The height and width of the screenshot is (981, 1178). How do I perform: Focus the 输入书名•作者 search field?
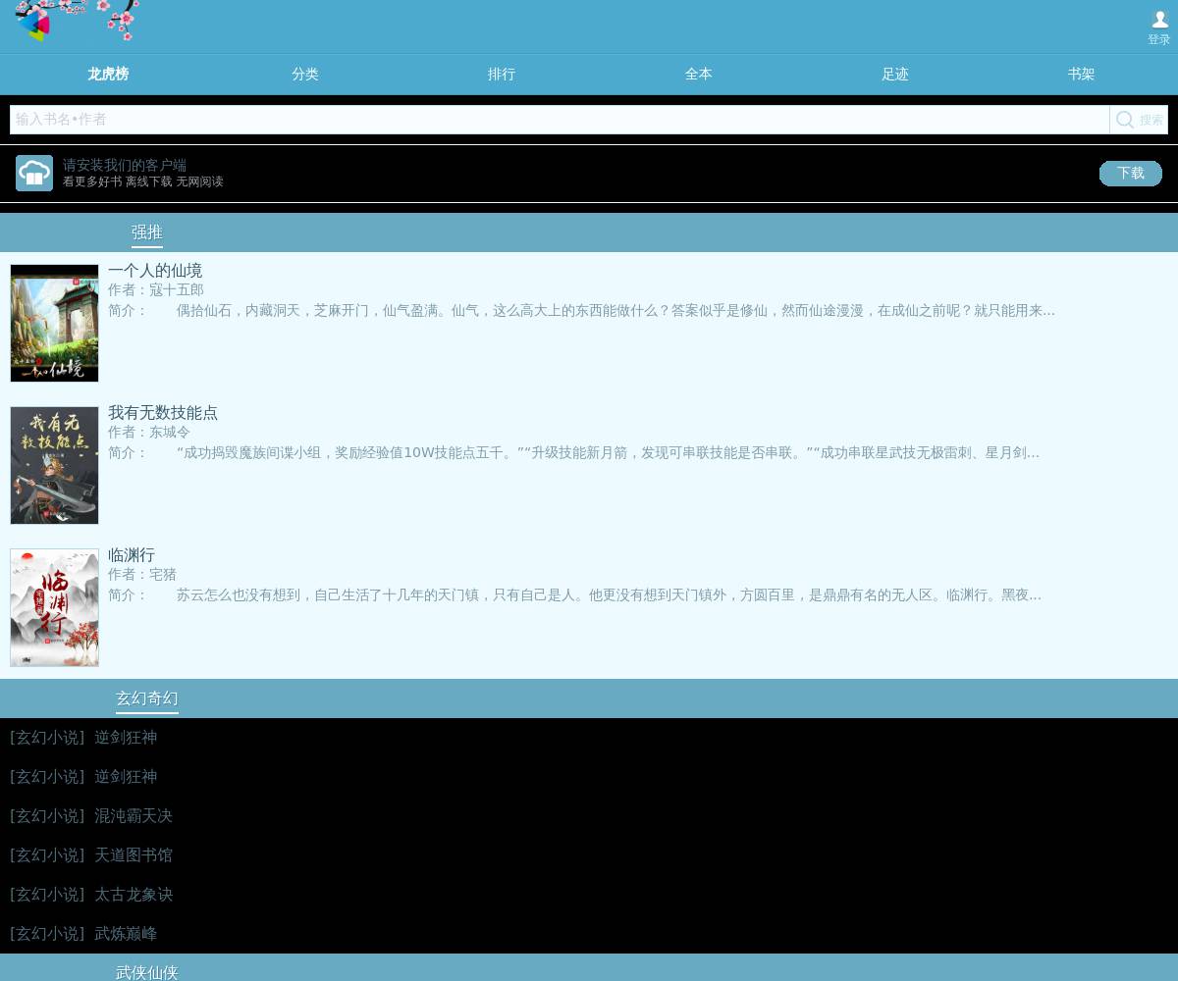(x=560, y=120)
